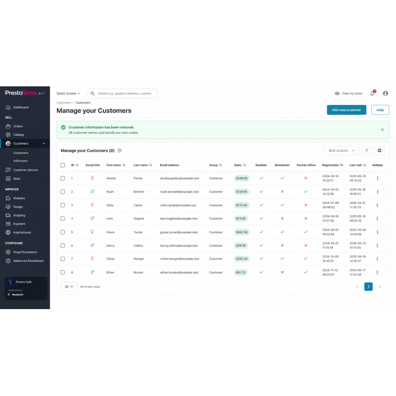Go to Dashboard menu item

coord(21,107)
